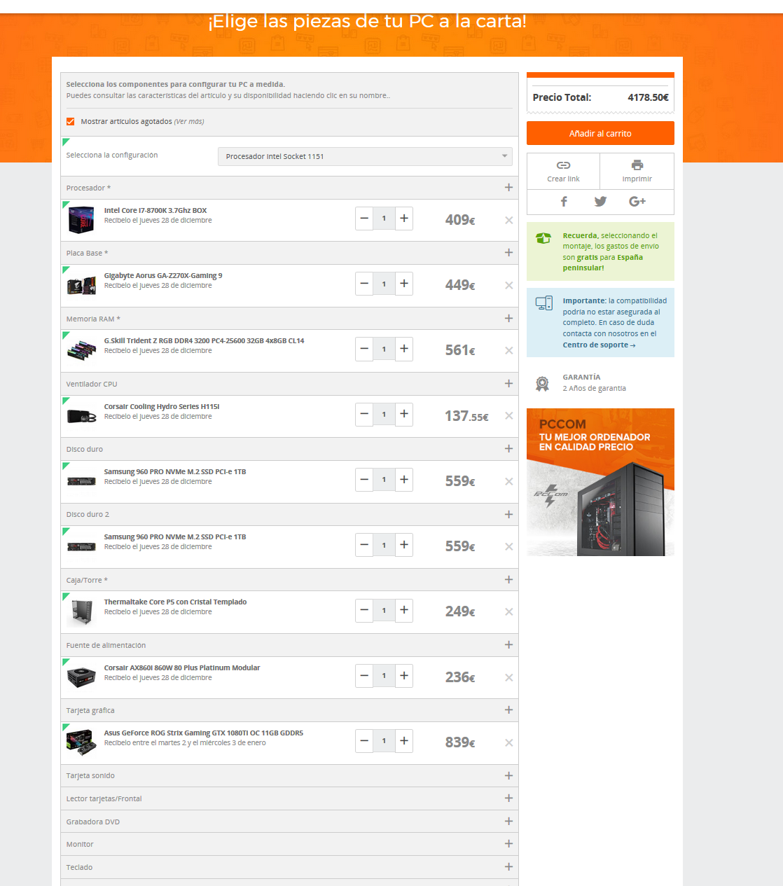Screen dimensions: 783x886
Task: Open the Procesador Intel Socket 1151 dropdown
Action: tap(365, 156)
